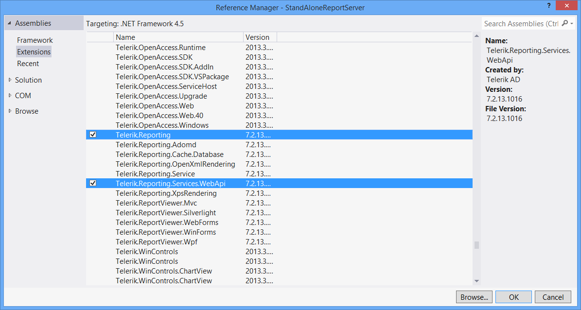The width and height of the screenshot is (581, 310).
Task: Open the search options dropdown arrow
Action: [572, 24]
